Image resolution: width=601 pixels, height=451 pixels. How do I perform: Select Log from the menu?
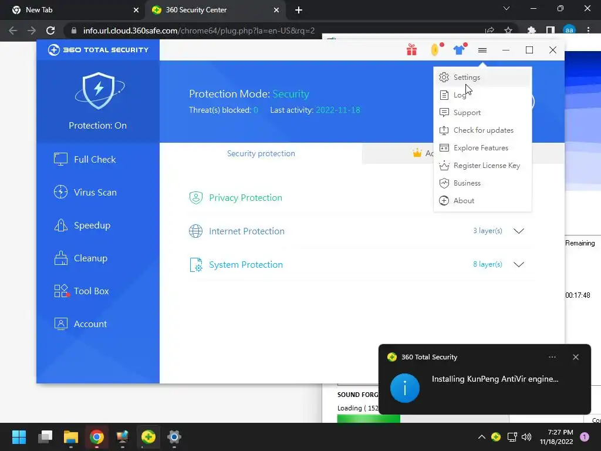pyautogui.click(x=482, y=95)
